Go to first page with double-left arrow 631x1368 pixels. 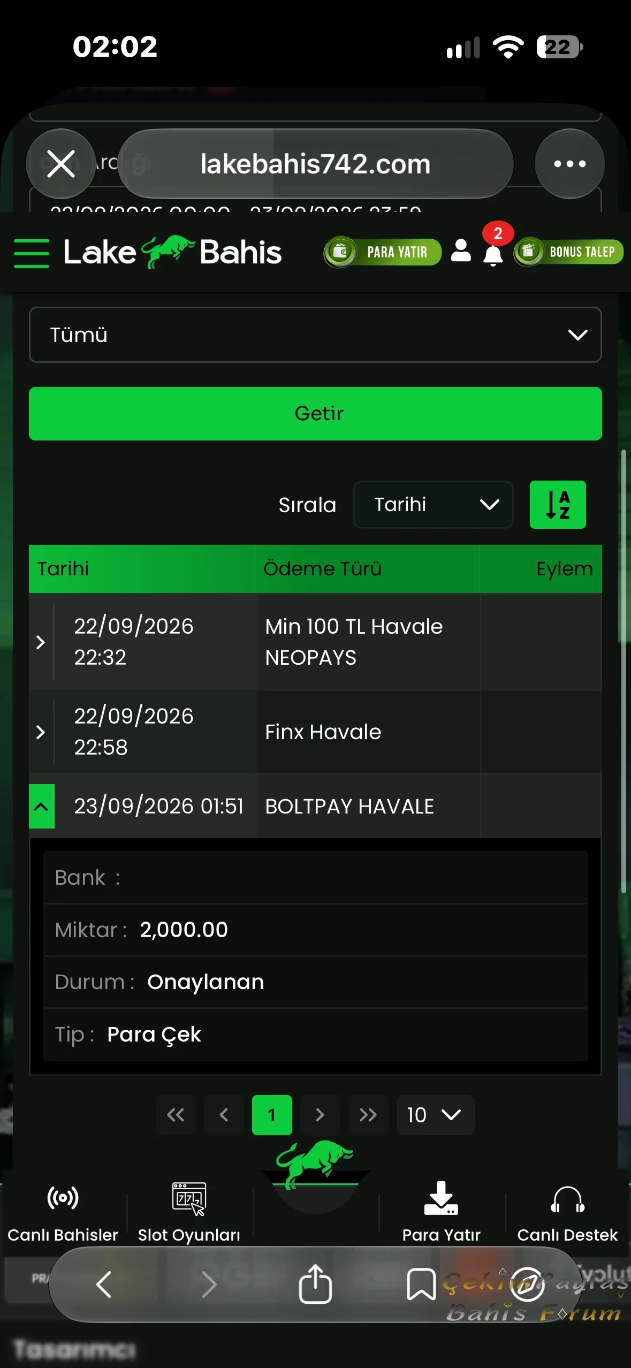coord(176,1115)
